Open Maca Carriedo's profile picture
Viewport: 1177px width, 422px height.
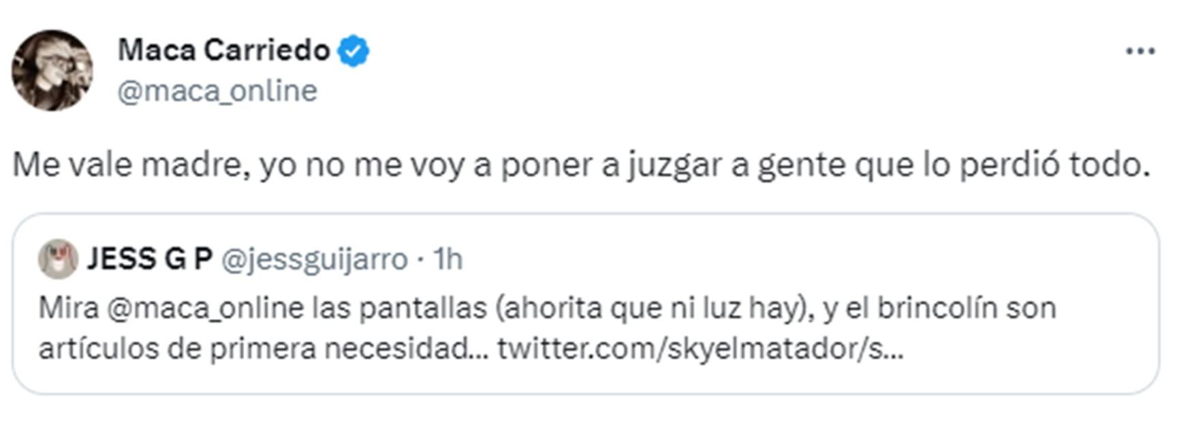point(52,69)
